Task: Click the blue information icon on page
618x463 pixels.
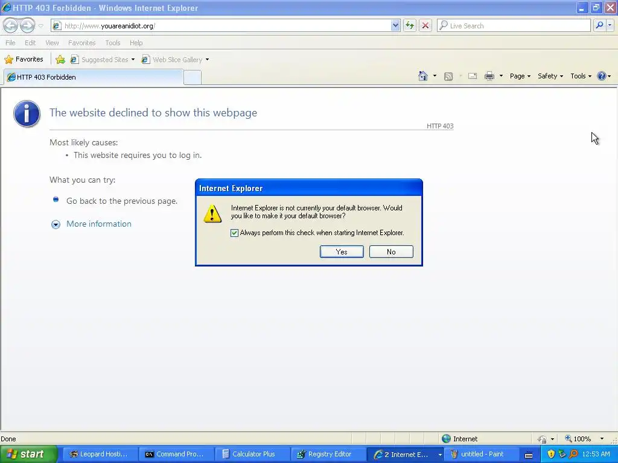Action: pyautogui.click(x=27, y=114)
